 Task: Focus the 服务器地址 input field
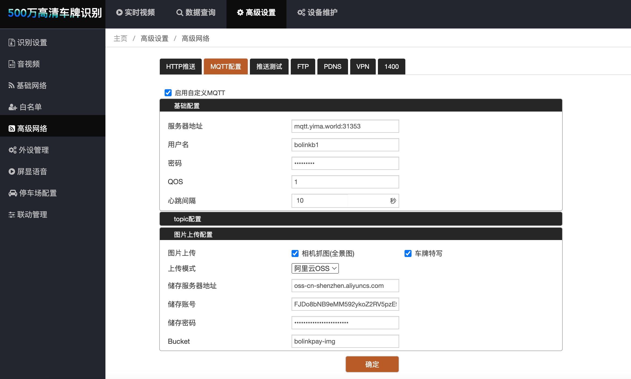345,126
